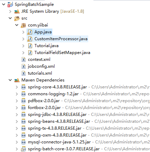Screen dimensions: 150x152
Task: Click the Maven Dependencies library icon
Action: click(17, 80)
